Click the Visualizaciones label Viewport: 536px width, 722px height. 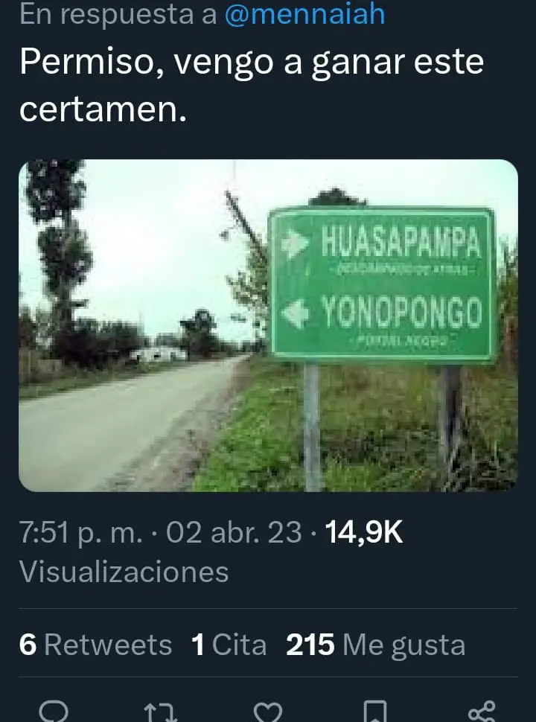point(124,572)
